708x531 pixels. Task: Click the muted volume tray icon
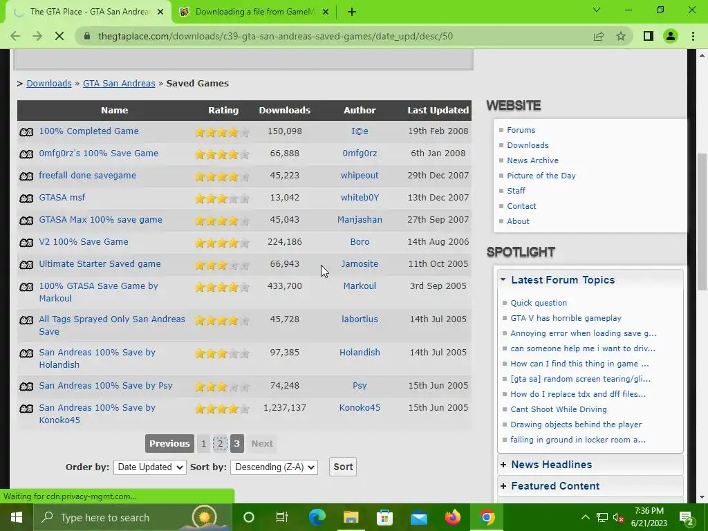(619, 518)
